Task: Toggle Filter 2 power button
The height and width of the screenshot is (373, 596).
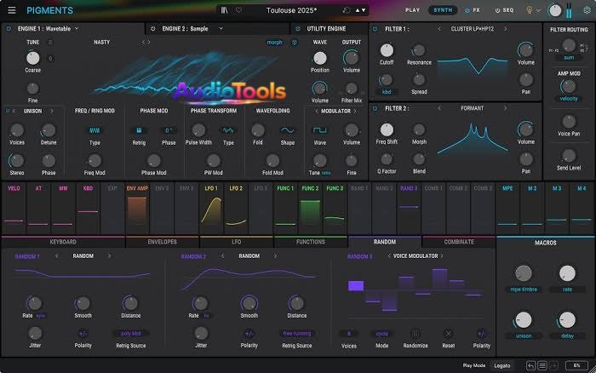Action: tap(375, 108)
